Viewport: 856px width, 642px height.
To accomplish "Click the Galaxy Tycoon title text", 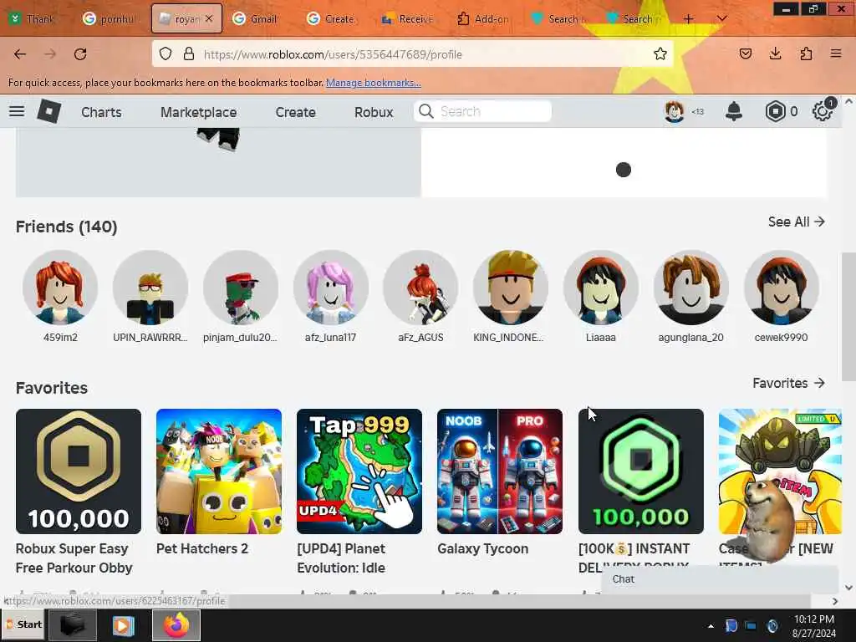I will pyautogui.click(x=482, y=548).
